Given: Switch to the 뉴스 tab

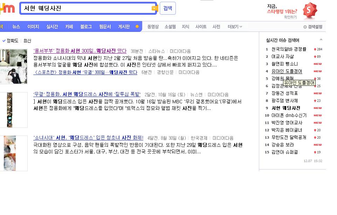Looking at the screenshot, I should point(16,27).
